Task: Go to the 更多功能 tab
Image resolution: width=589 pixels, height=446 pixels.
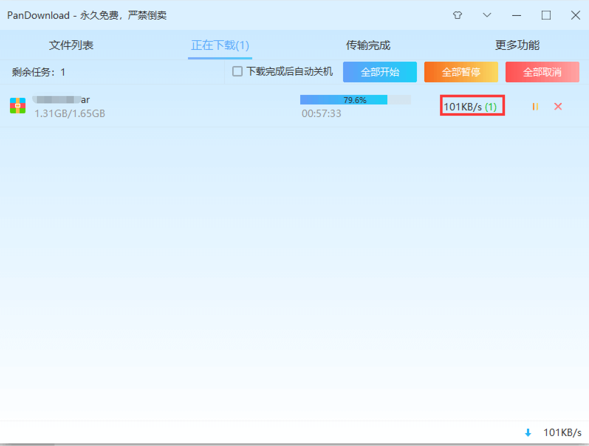Action: pyautogui.click(x=517, y=45)
